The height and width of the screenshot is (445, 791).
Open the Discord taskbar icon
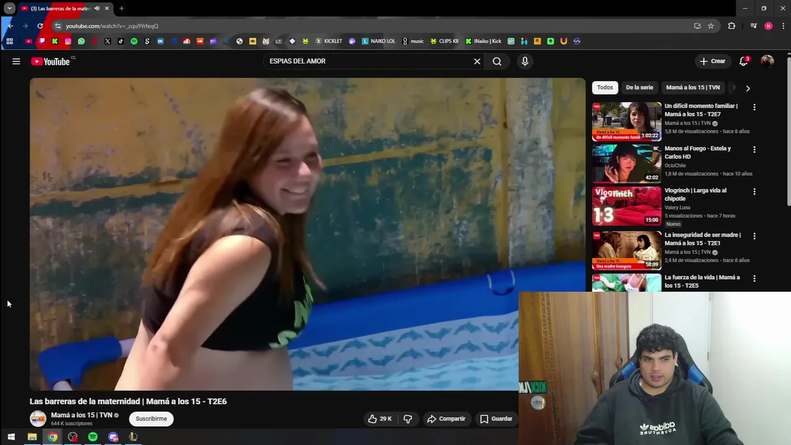point(113,437)
